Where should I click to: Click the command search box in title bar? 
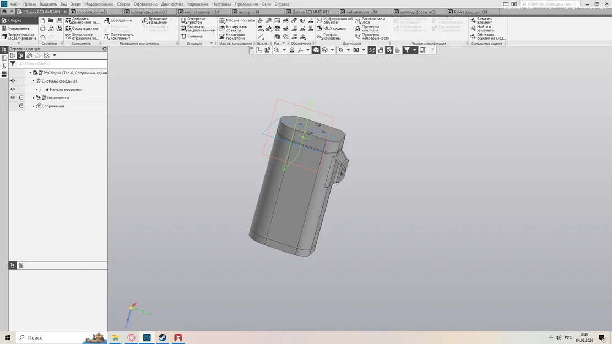point(550,4)
